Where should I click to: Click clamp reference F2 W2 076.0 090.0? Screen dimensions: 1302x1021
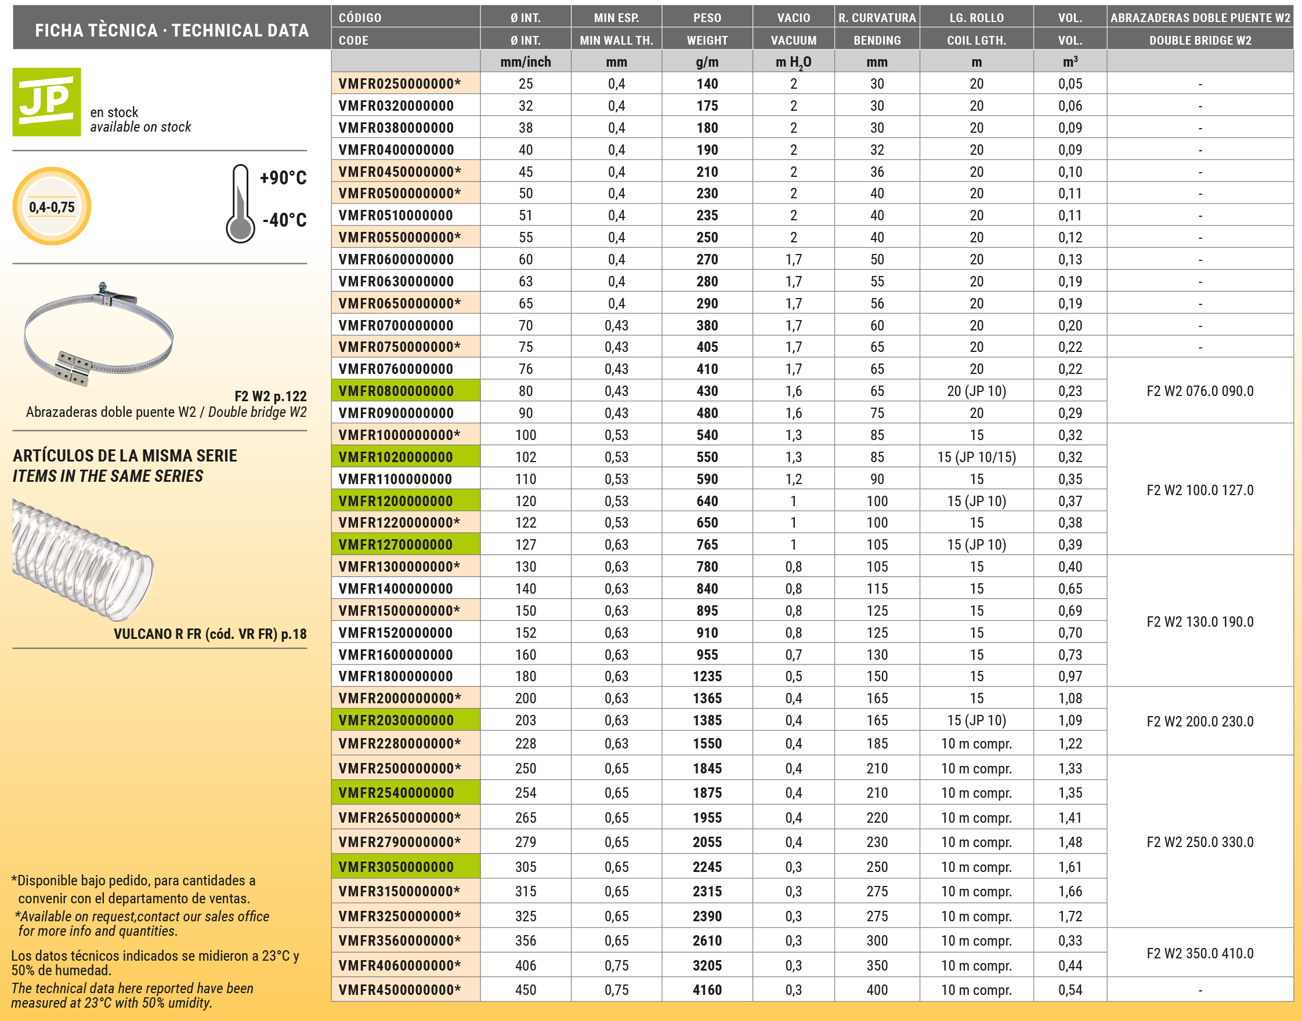[1200, 391]
